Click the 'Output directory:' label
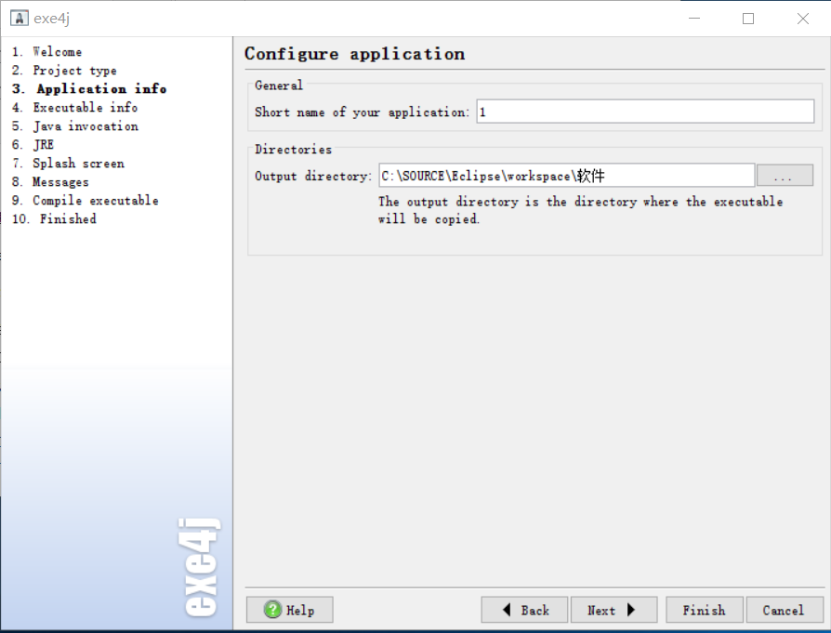The height and width of the screenshot is (633, 831). (x=313, y=176)
